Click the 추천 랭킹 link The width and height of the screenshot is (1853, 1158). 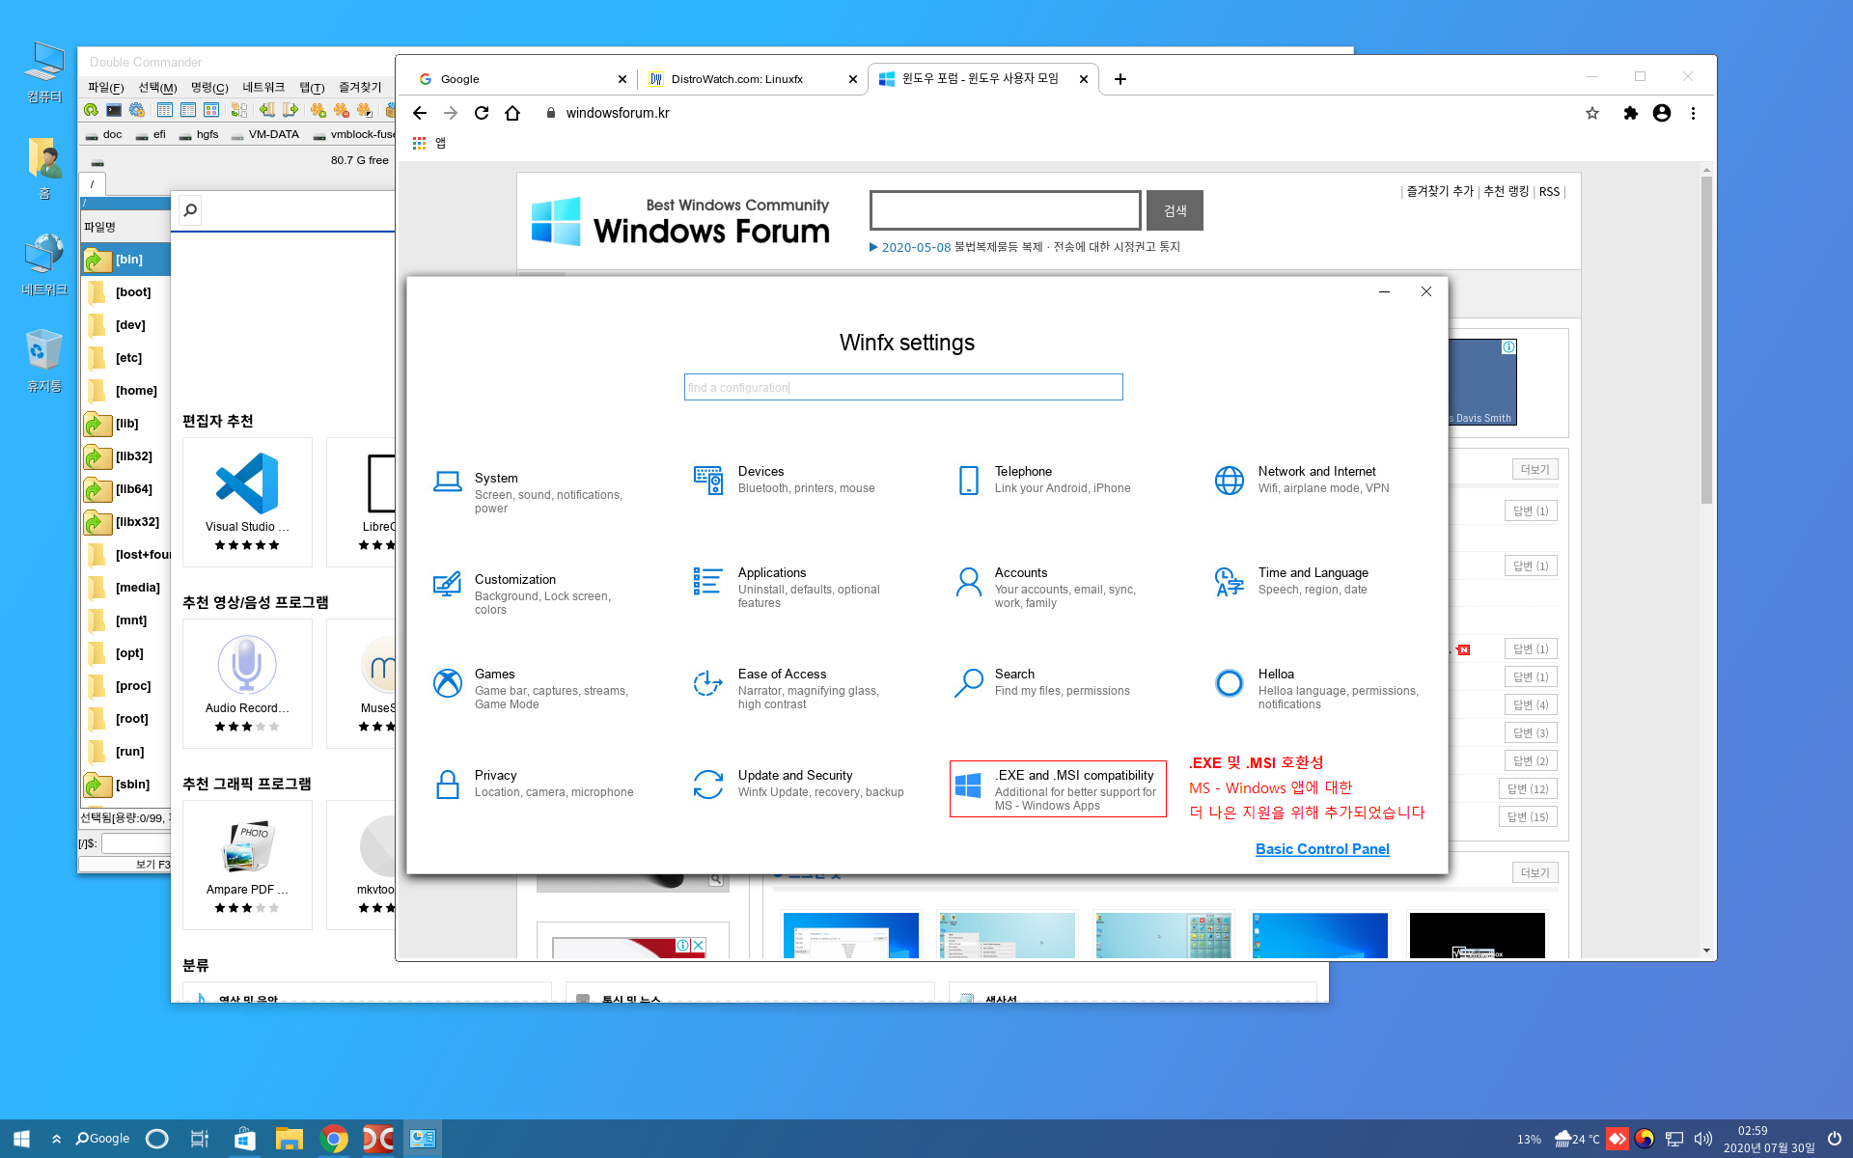(1507, 191)
